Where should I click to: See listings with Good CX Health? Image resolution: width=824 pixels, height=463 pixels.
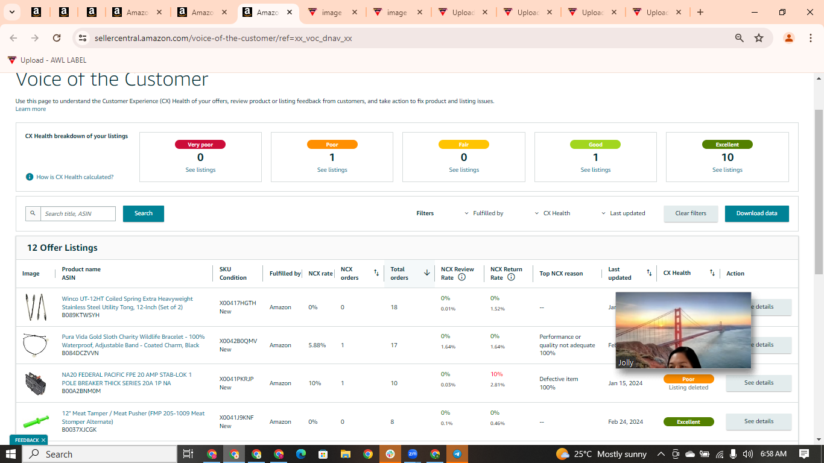tap(595, 170)
